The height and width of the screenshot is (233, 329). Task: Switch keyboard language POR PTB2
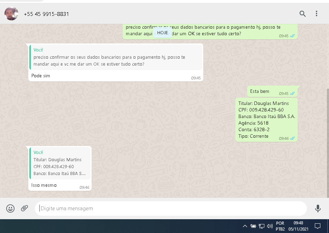tap(280, 226)
